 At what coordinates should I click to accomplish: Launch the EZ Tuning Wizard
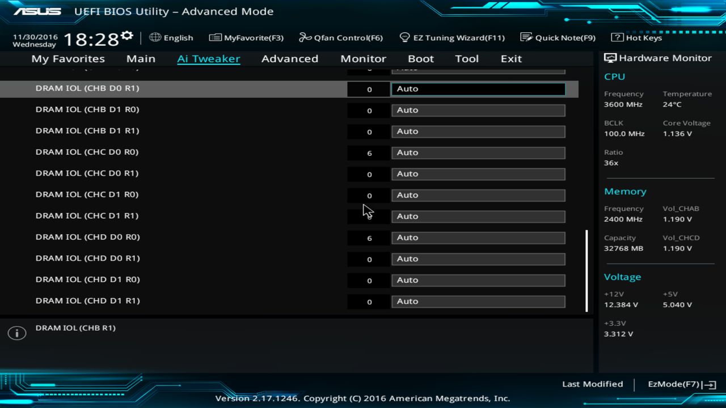tap(453, 37)
